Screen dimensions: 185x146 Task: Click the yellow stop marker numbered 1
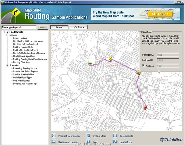point(110,59)
